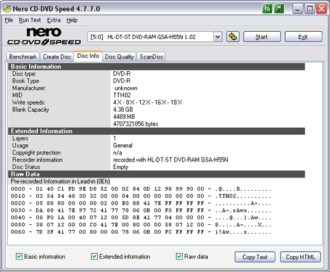
Task: Open the Run Test menu
Action: (x=30, y=20)
